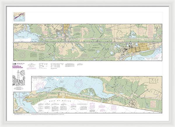Select the top-right chart strip panel
This screenshot has width=175, height=127.
coord(114,33)
